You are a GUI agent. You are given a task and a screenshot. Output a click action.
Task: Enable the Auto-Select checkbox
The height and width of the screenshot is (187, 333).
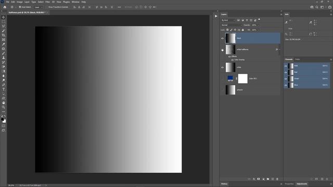click(20, 7)
